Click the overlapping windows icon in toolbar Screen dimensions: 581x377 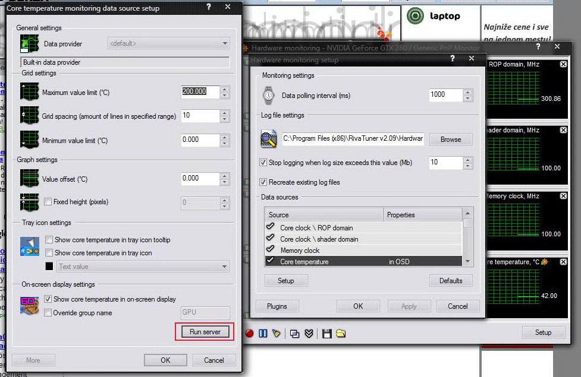pos(294,334)
